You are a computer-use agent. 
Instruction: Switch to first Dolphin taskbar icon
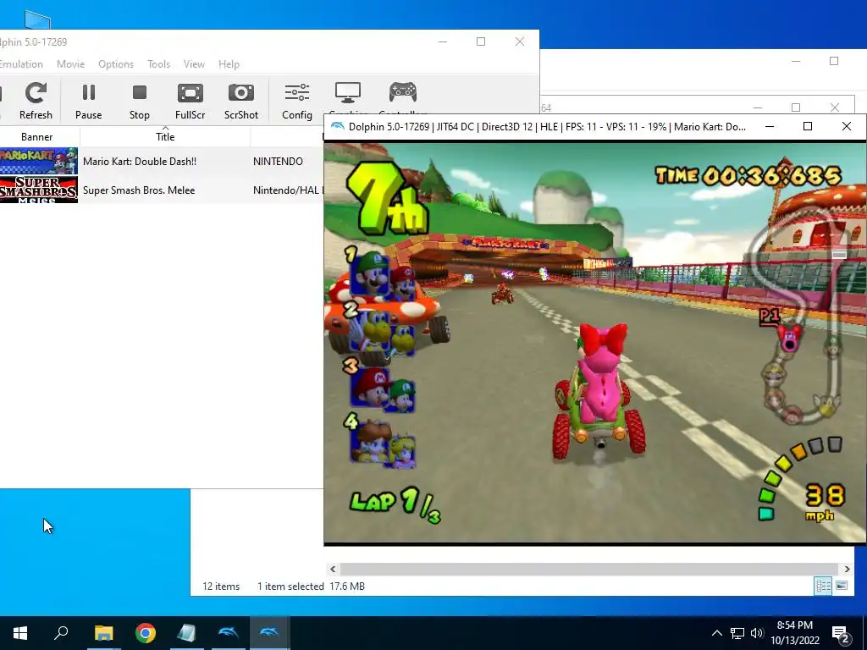click(x=229, y=633)
